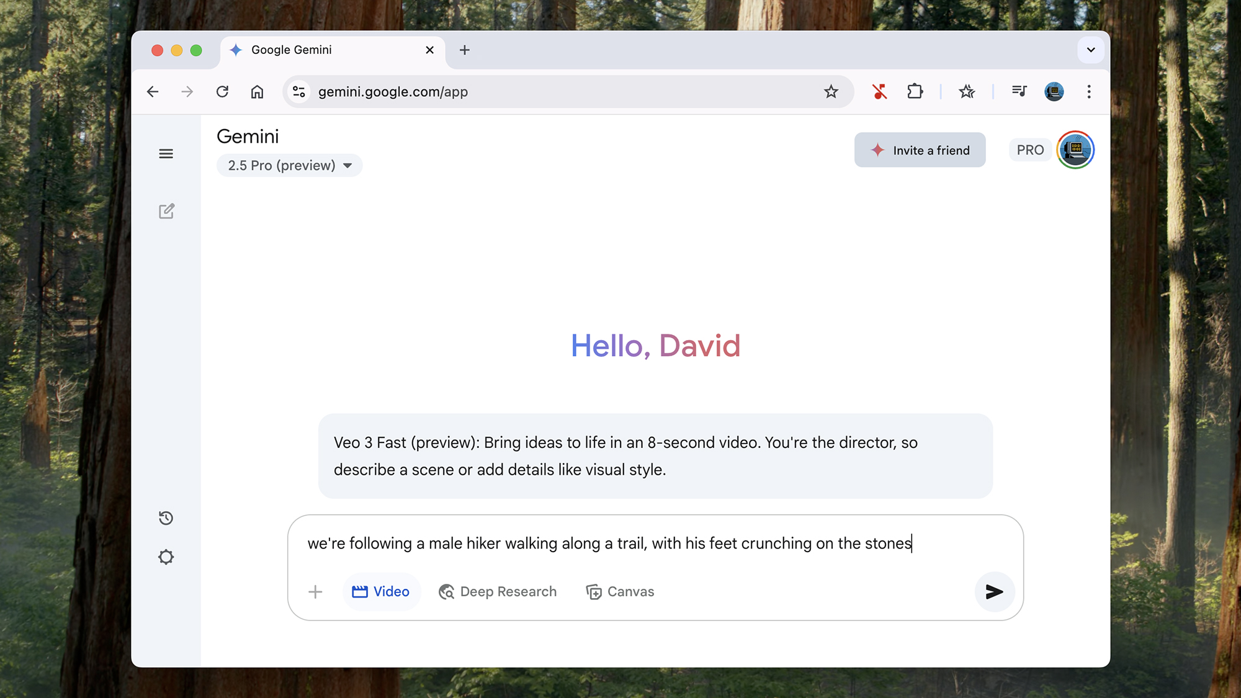Expand the 2.5 Pro (preview) model selector
This screenshot has height=698, width=1241.
pyautogui.click(x=289, y=166)
